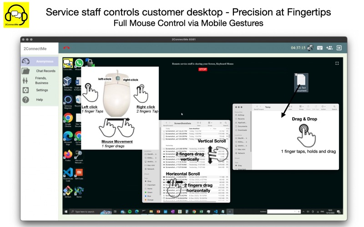Open the Oracle VM VirtualBox desktop icon
Screen dimensions: 364x227
pos(68,84)
